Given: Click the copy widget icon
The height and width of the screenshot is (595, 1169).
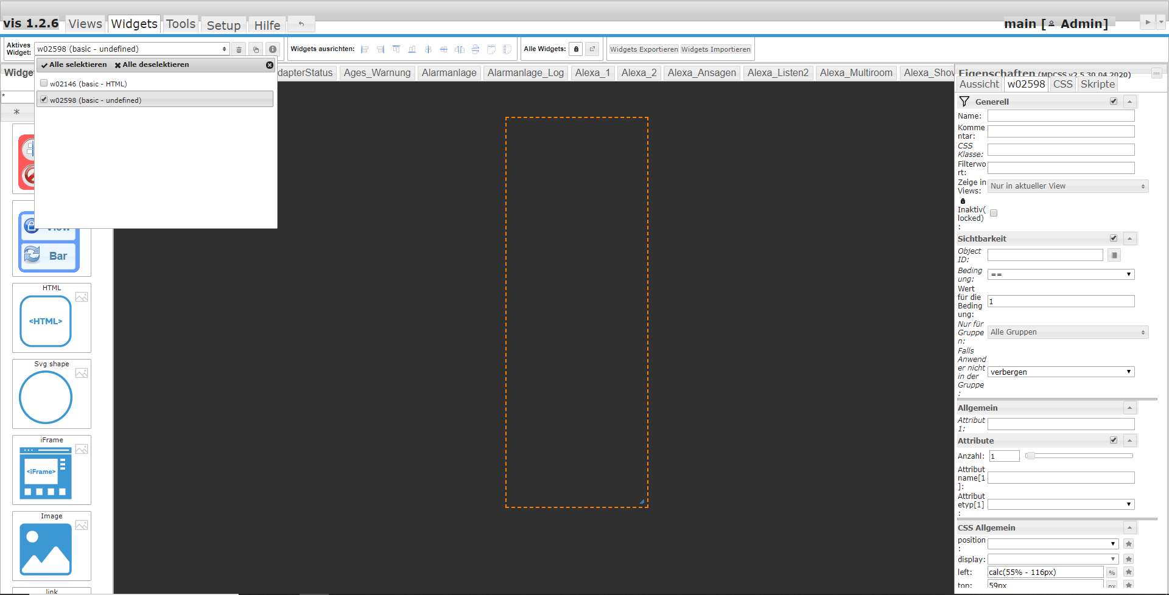Looking at the screenshot, I should point(256,49).
